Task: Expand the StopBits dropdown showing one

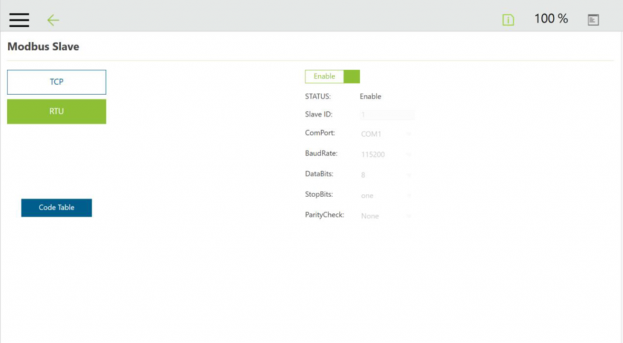Action: (x=387, y=195)
